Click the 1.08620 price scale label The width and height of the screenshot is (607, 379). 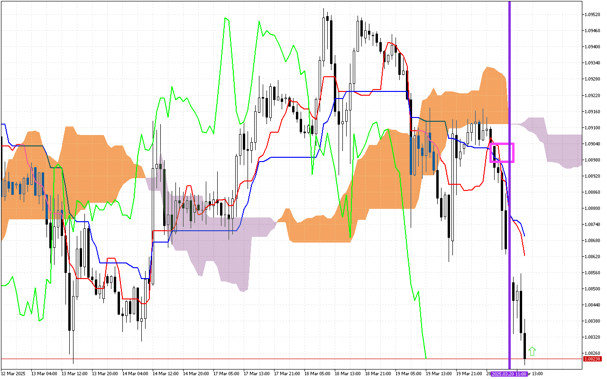tap(593, 256)
